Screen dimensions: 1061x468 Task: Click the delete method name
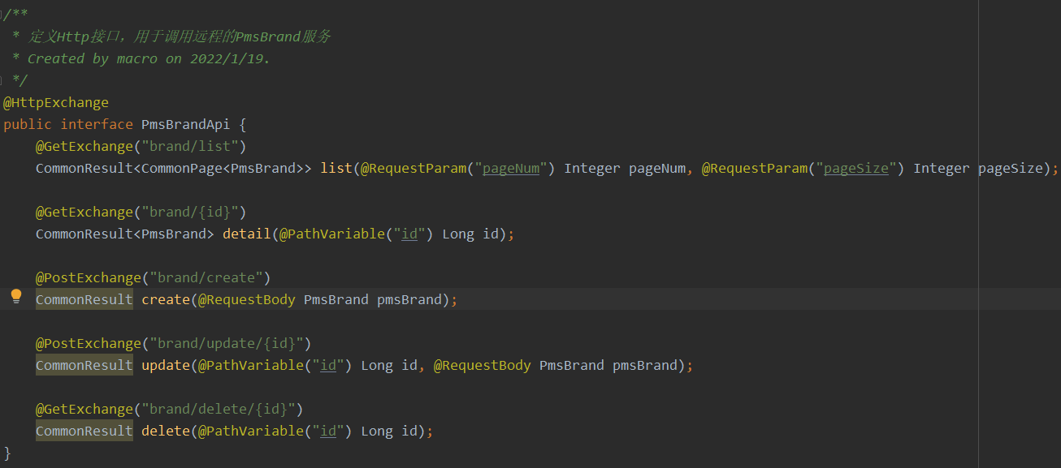coord(165,431)
